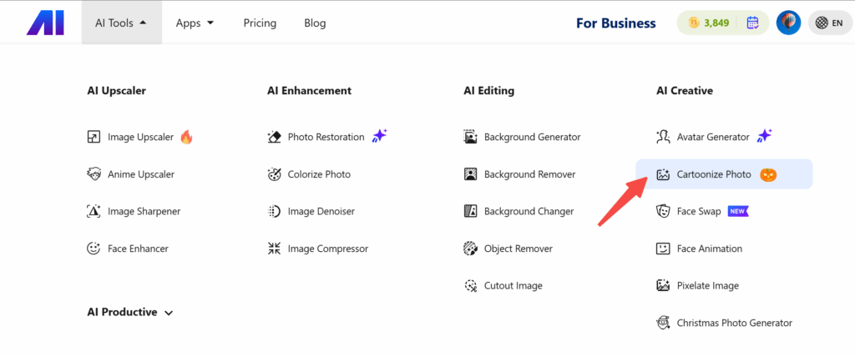
Task: Open the 3,849 credits balance
Action: [x=708, y=23]
